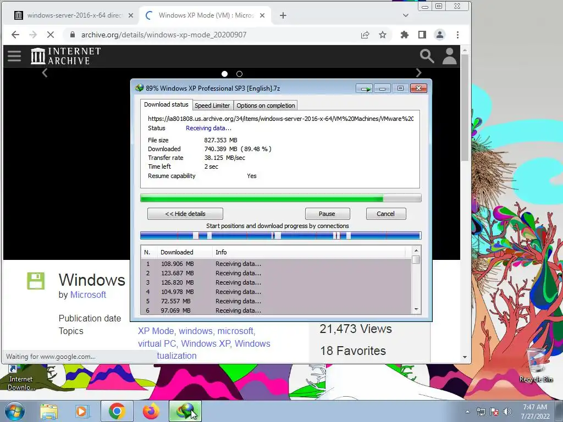
Task: Open Firefox from the taskbar
Action: click(151, 411)
